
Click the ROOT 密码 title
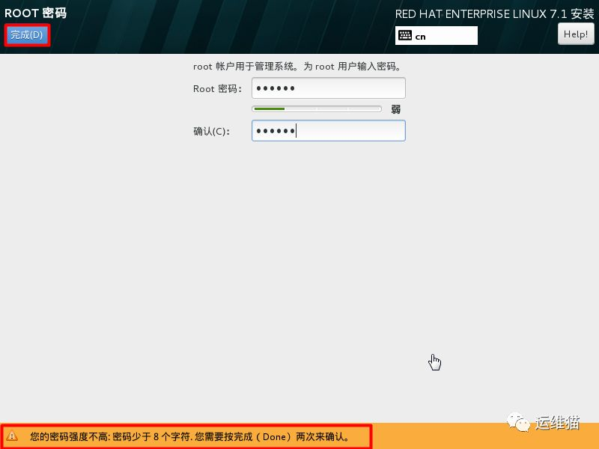[x=35, y=13]
